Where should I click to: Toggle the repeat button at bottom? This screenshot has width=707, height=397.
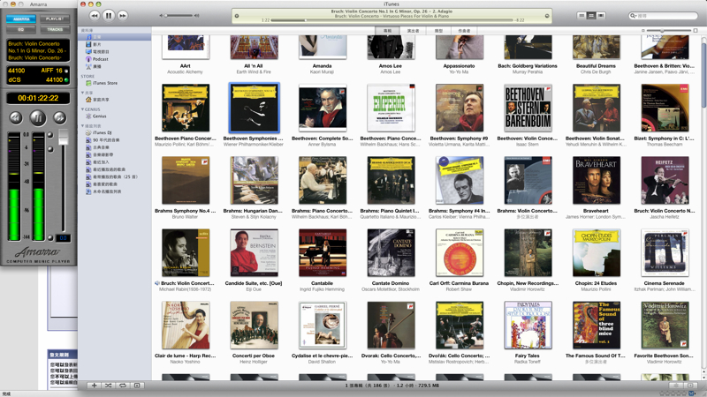[x=123, y=386]
